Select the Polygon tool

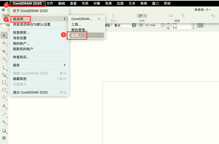click(x=4, y=97)
